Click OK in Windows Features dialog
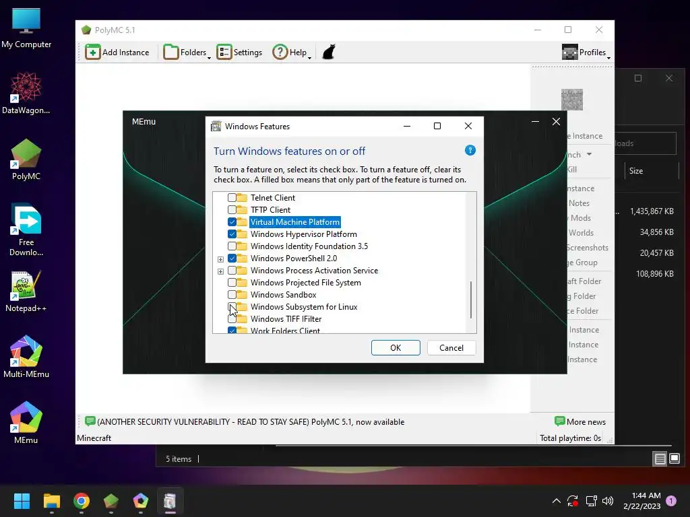 (x=396, y=348)
